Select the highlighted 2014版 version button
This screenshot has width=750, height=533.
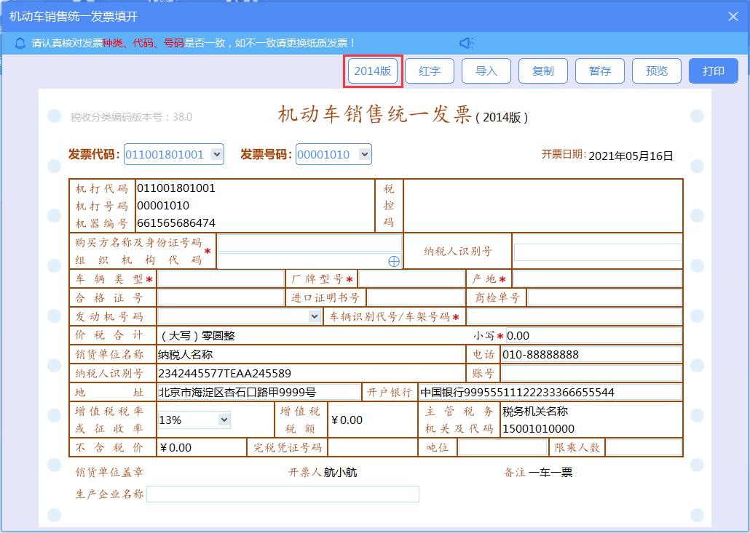(372, 71)
